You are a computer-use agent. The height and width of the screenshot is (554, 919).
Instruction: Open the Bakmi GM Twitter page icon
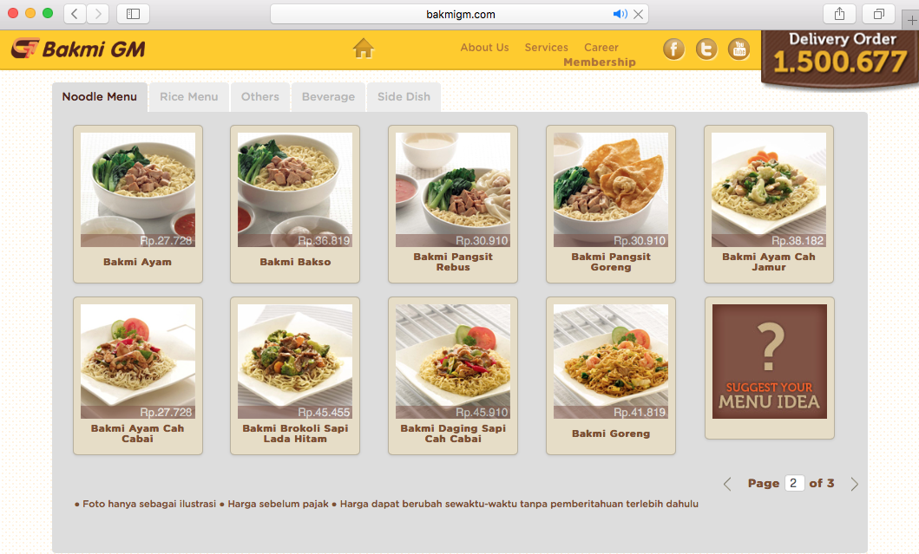[706, 49]
